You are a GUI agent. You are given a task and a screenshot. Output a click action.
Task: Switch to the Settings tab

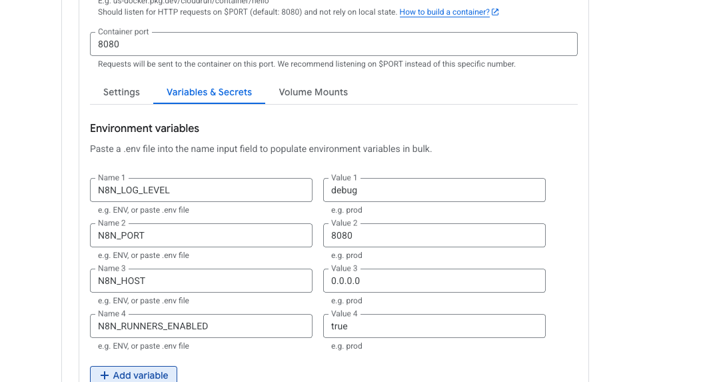[121, 92]
